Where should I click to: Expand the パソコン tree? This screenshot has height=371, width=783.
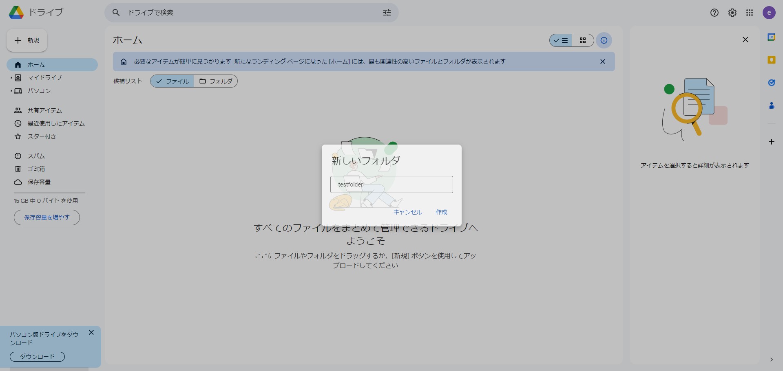(11, 91)
